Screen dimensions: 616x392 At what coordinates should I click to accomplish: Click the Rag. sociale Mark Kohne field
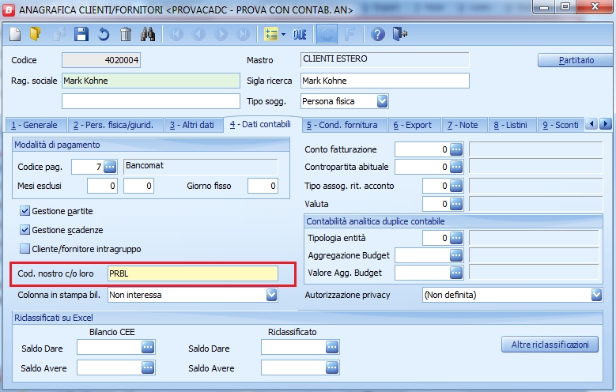(151, 81)
